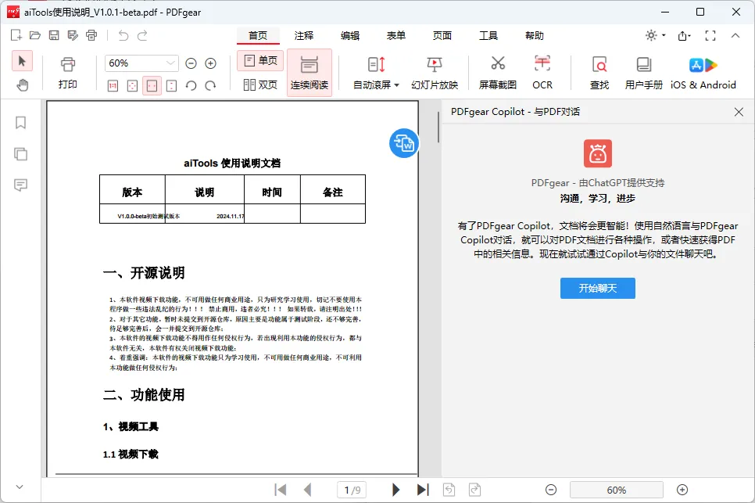
Task: Click the page number input field
Action: click(x=352, y=490)
